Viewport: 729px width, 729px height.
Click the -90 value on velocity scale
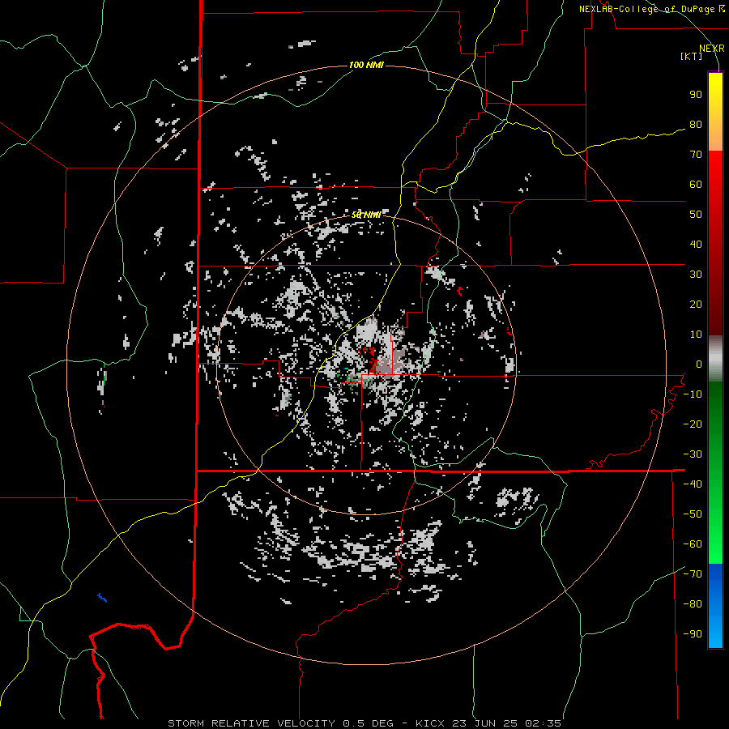(x=693, y=634)
